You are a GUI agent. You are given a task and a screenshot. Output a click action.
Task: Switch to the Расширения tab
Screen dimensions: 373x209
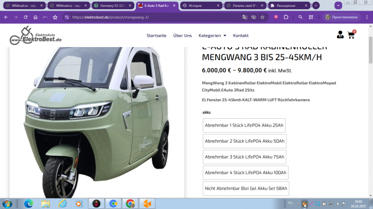(289, 5)
